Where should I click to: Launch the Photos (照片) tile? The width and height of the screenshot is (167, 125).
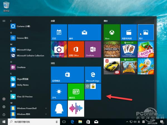[146, 32]
